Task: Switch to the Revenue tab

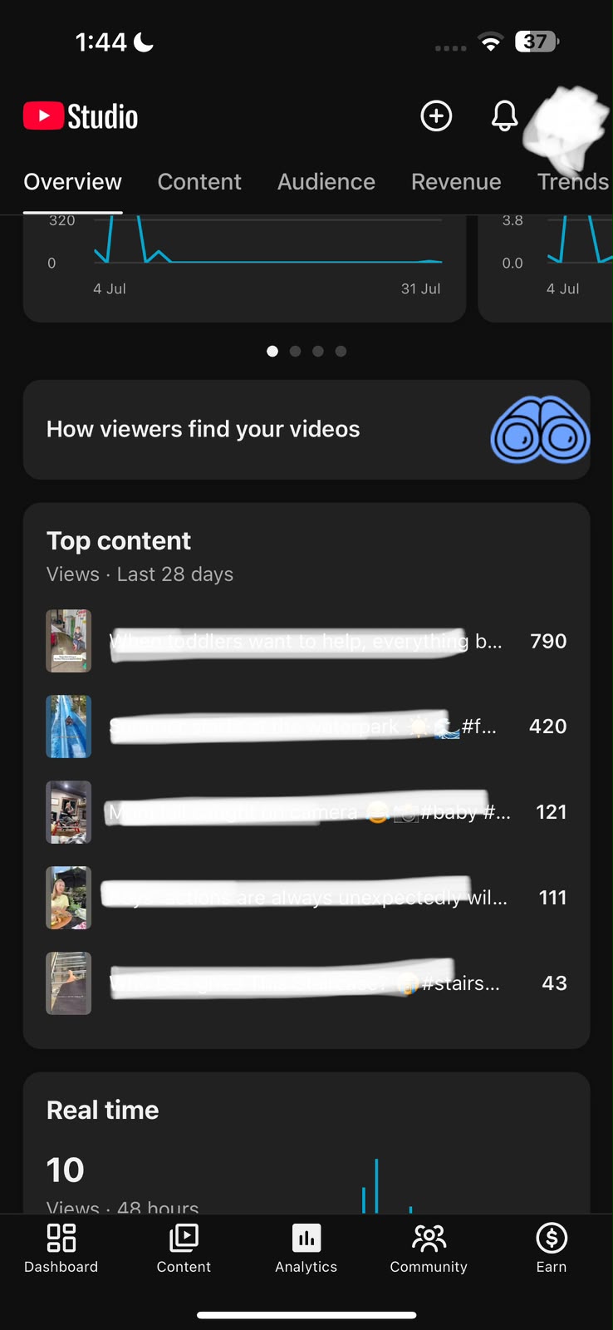Action: point(456,182)
